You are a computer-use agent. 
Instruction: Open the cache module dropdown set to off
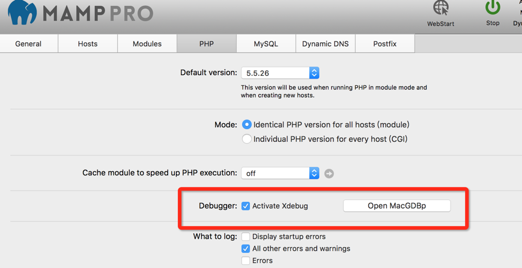point(280,173)
